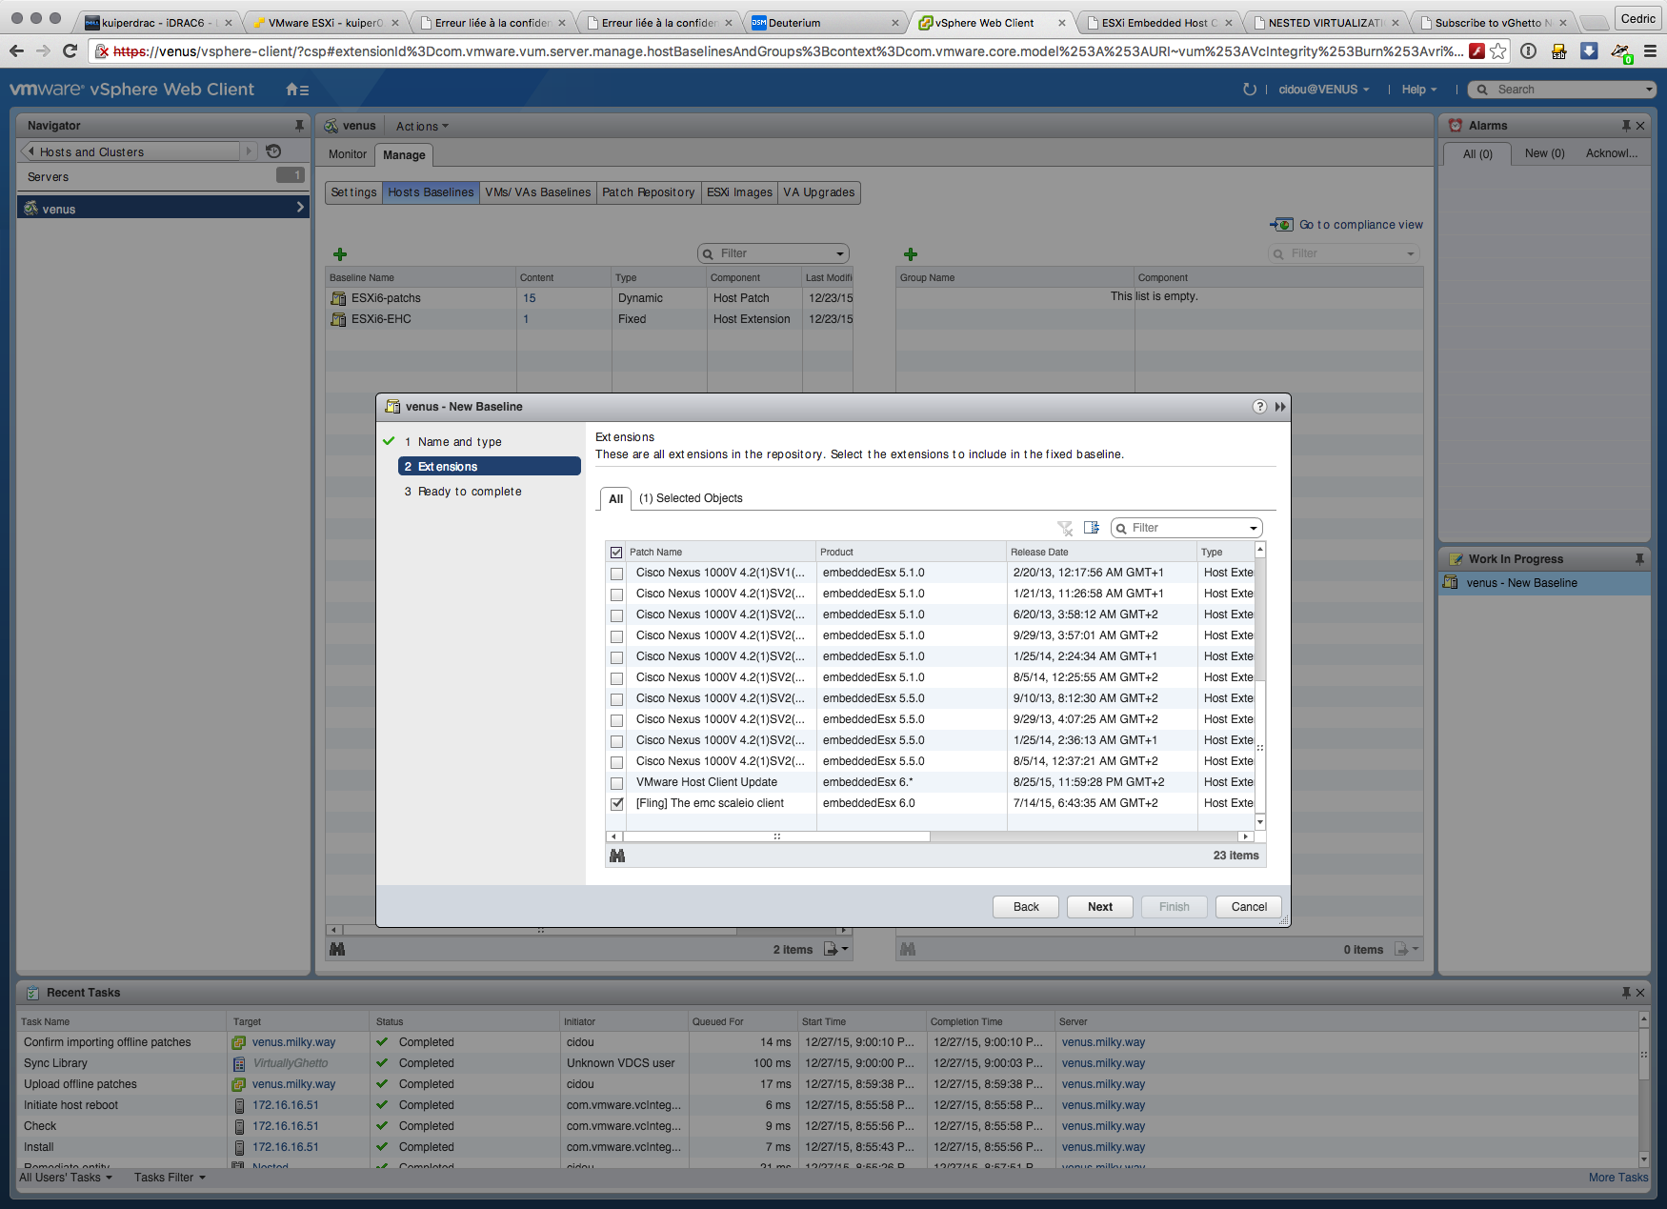This screenshot has height=1209, width=1667.
Task: Open the Actions dropdown menu
Action: 421,127
